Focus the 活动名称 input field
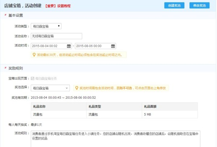 56,36
